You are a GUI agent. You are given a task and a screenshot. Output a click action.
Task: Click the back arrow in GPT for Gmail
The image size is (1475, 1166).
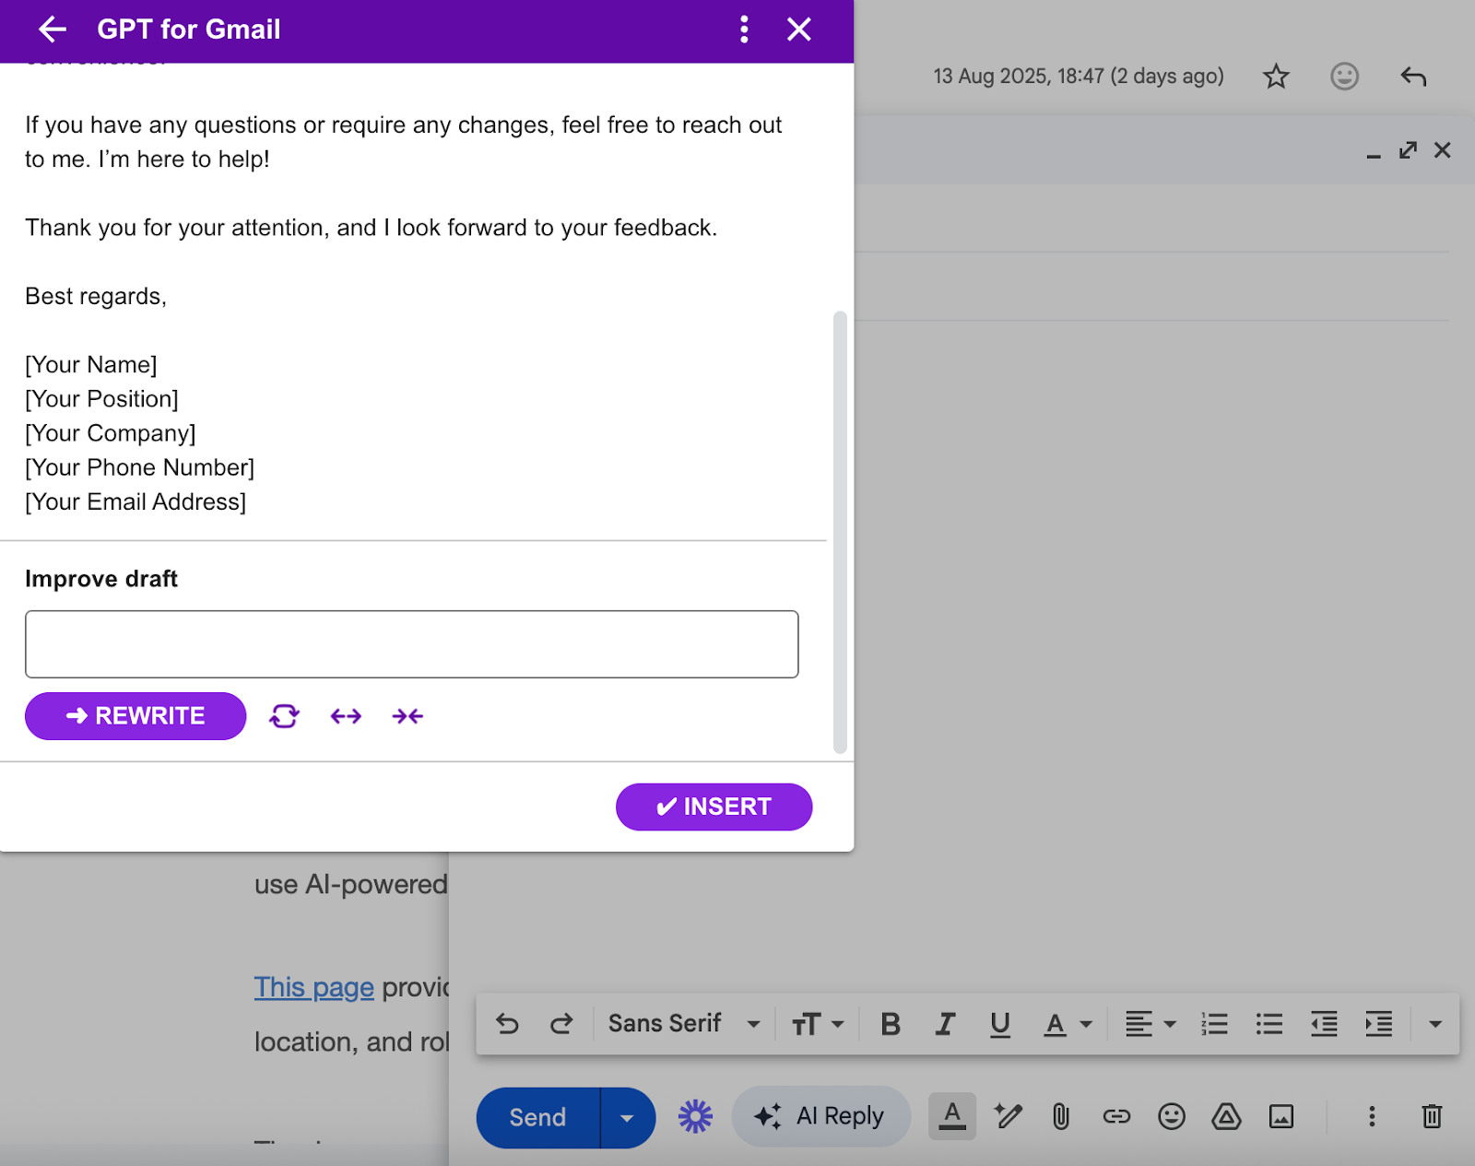(x=53, y=29)
